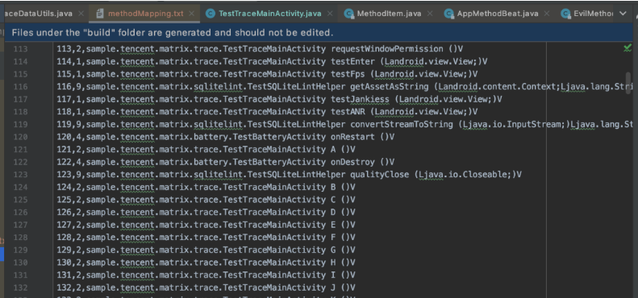Click the green inspection checkmark icon
This screenshot has height=298, width=638.
(628, 49)
